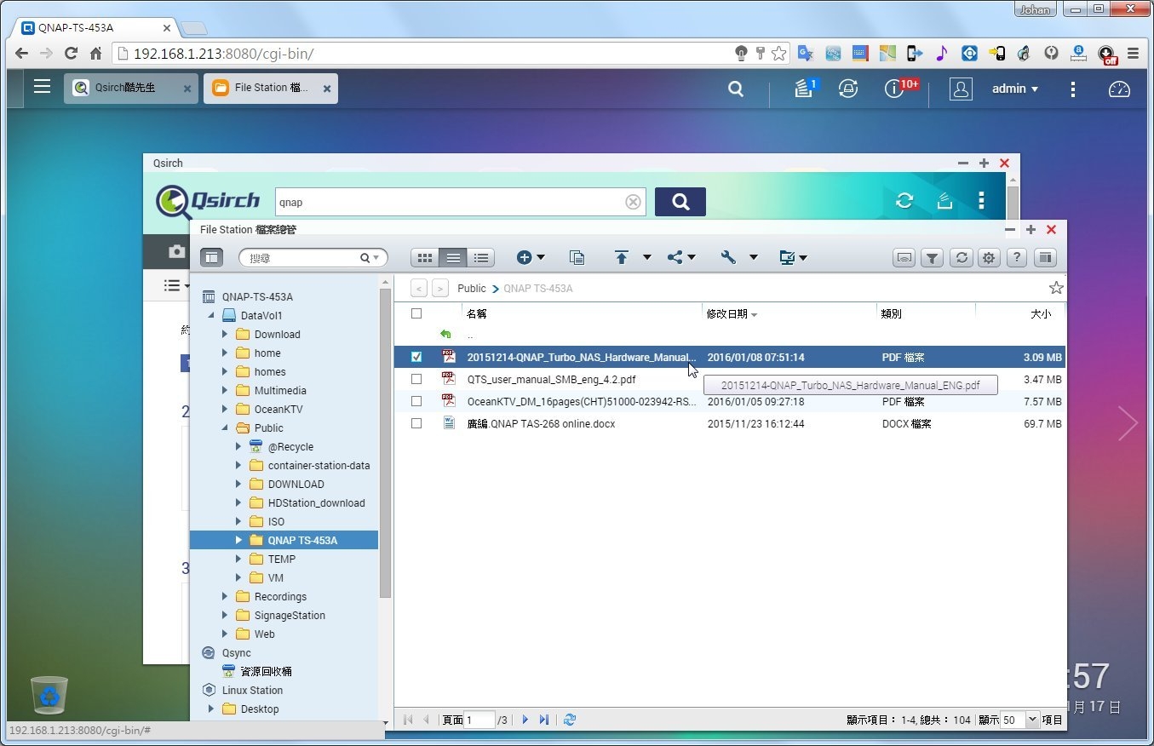
Task: Click the File Station share icon
Action: coord(675,257)
